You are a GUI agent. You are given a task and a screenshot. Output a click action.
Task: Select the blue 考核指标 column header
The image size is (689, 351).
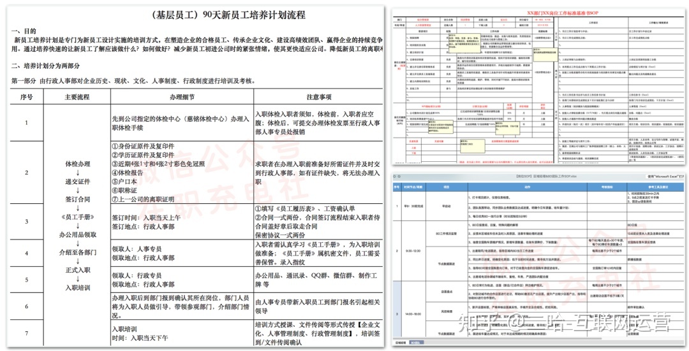(606, 187)
